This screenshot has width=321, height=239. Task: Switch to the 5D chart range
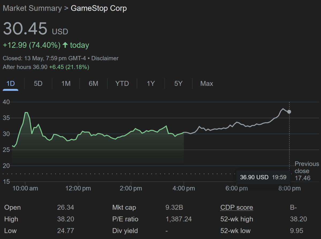(38, 84)
